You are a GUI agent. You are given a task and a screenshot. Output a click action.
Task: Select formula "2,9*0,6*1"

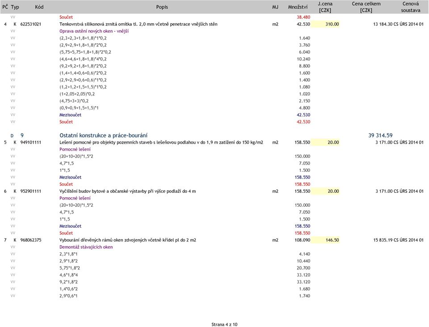coord(68,296)
